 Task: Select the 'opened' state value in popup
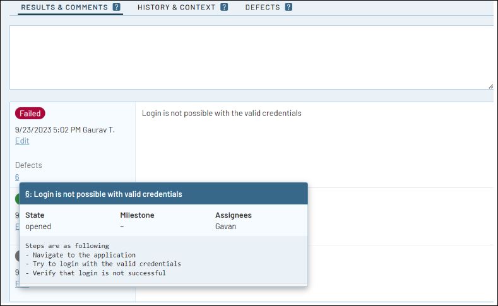pyautogui.click(x=38, y=227)
